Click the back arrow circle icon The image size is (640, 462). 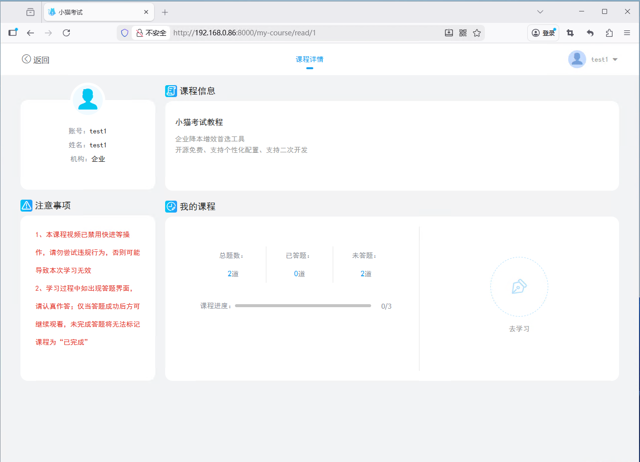click(x=26, y=59)
